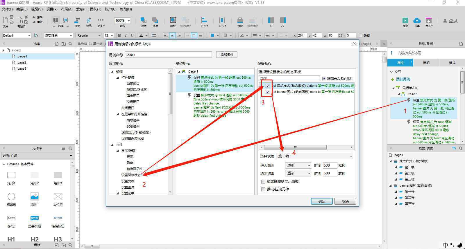The height and width of the screenshot is (249, 465).
Task: Switch to the 说明 tab
Action: [x=426, y=63]
